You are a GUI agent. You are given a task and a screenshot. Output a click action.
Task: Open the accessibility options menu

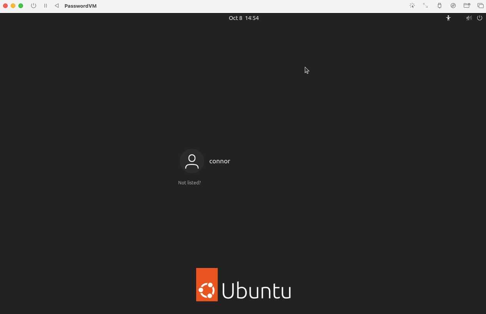click(x=448, y=18)
